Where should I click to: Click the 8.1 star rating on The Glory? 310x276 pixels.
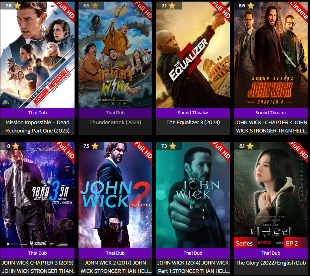point(246,146)
